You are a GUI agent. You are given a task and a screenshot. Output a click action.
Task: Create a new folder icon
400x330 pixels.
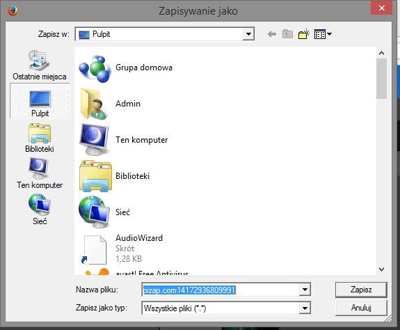[x=304, y=34]
